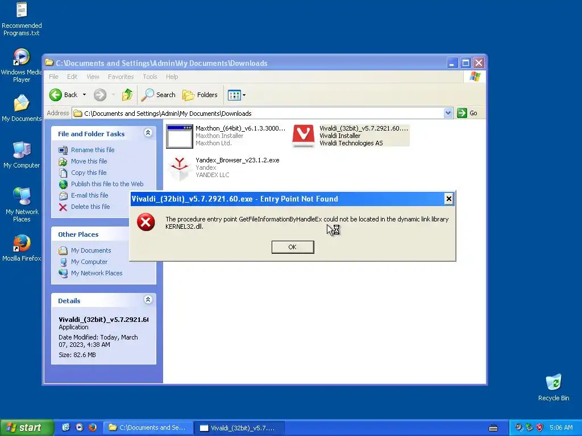
Task: Collapse the Details panel
Action: click(x=148, y=300)
